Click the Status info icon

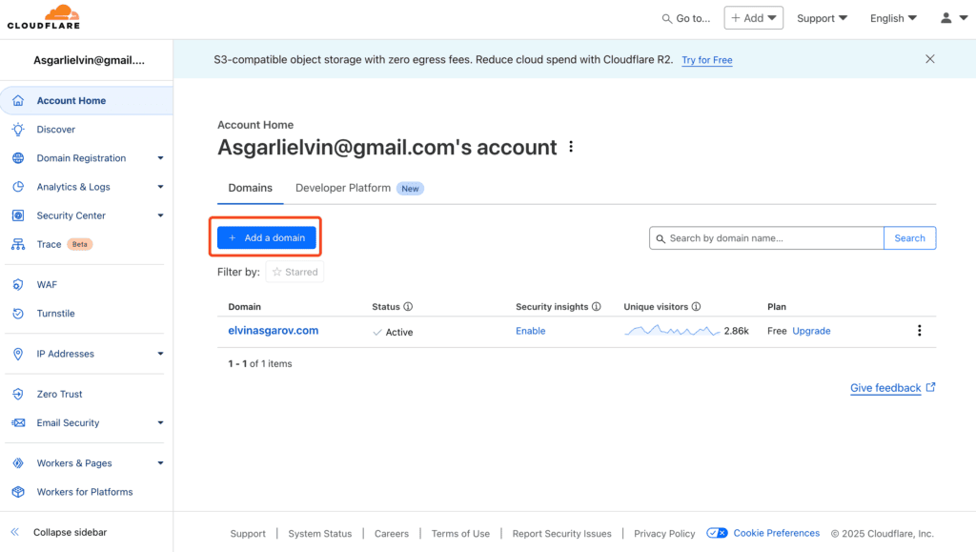pos(408,307)
